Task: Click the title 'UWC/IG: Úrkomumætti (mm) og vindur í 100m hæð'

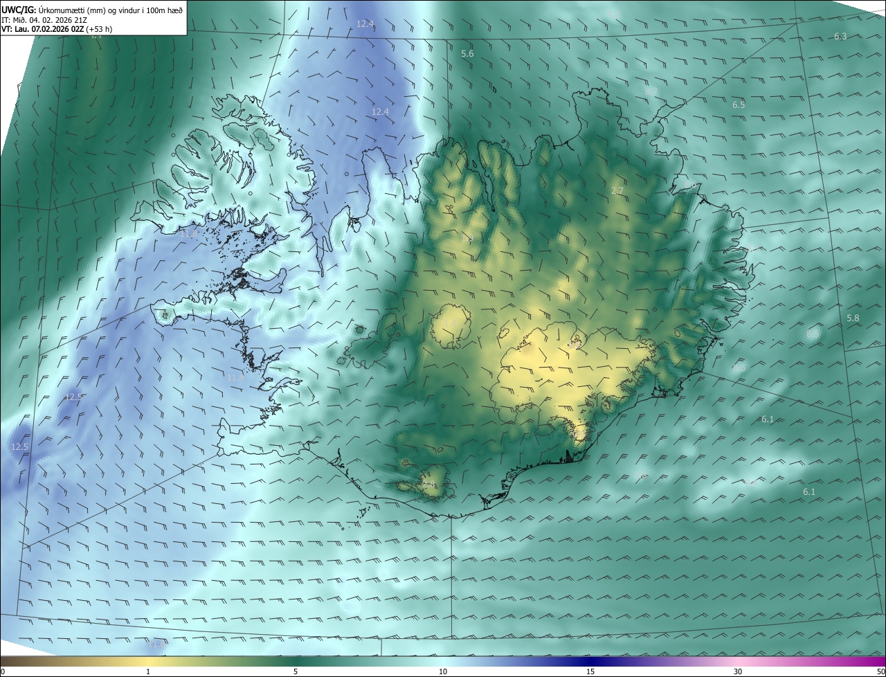Action: coord(92,9)
